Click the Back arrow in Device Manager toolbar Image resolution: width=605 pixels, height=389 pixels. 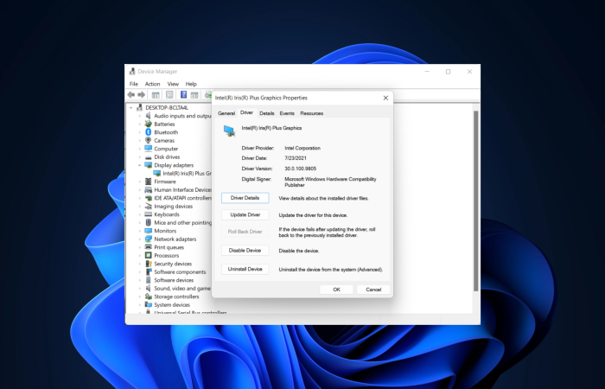point(131,94)
